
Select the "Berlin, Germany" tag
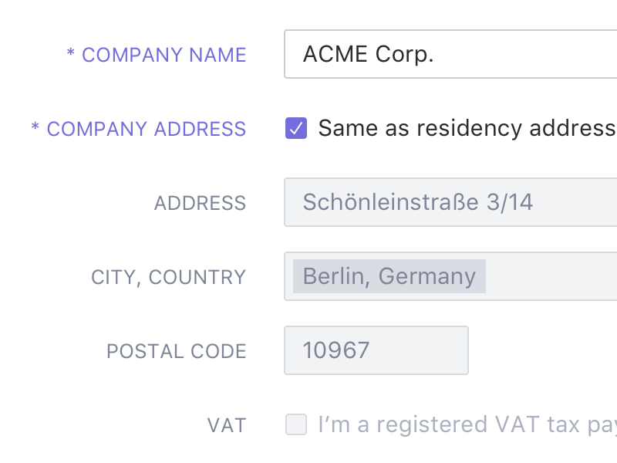pyautogui.click(x=389, y=276)
